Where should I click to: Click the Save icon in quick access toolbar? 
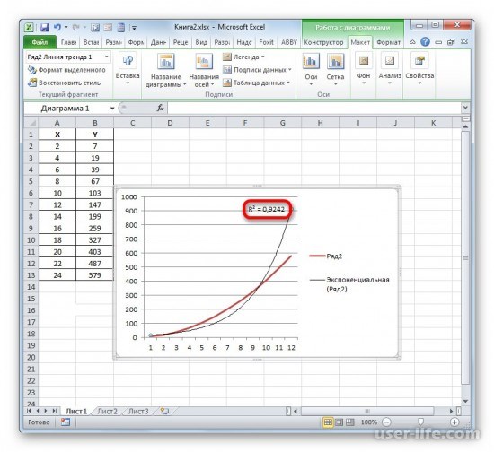click(44, 28)
